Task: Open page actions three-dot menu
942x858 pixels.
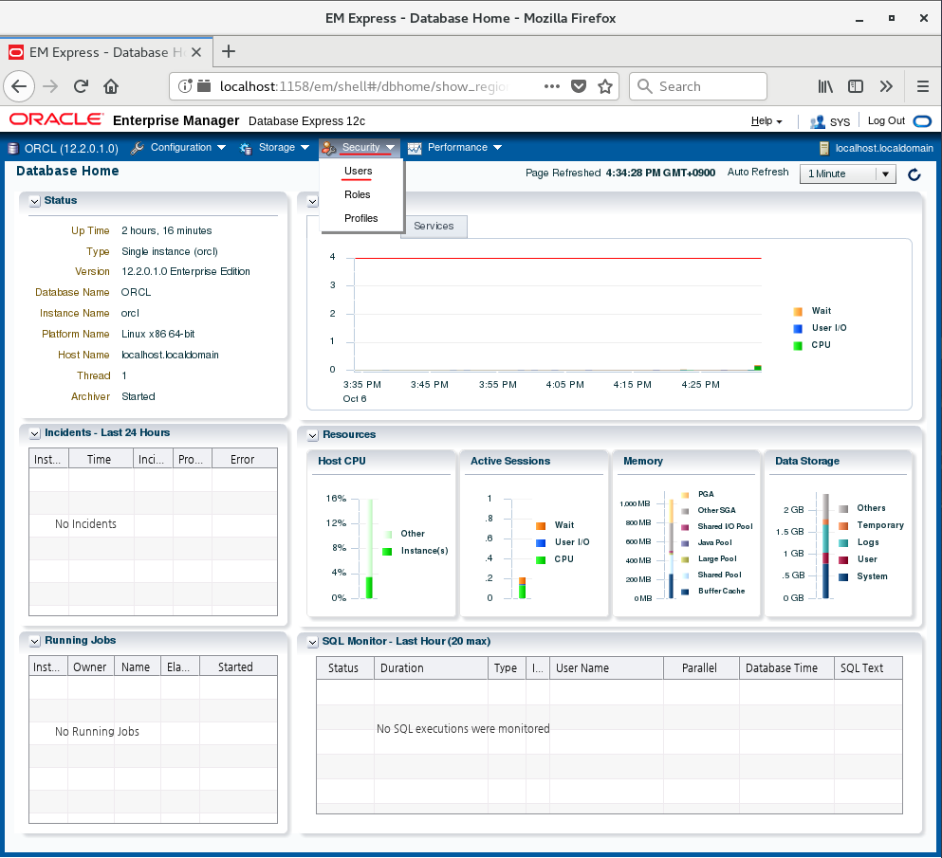Action: (x=551, y=86)
